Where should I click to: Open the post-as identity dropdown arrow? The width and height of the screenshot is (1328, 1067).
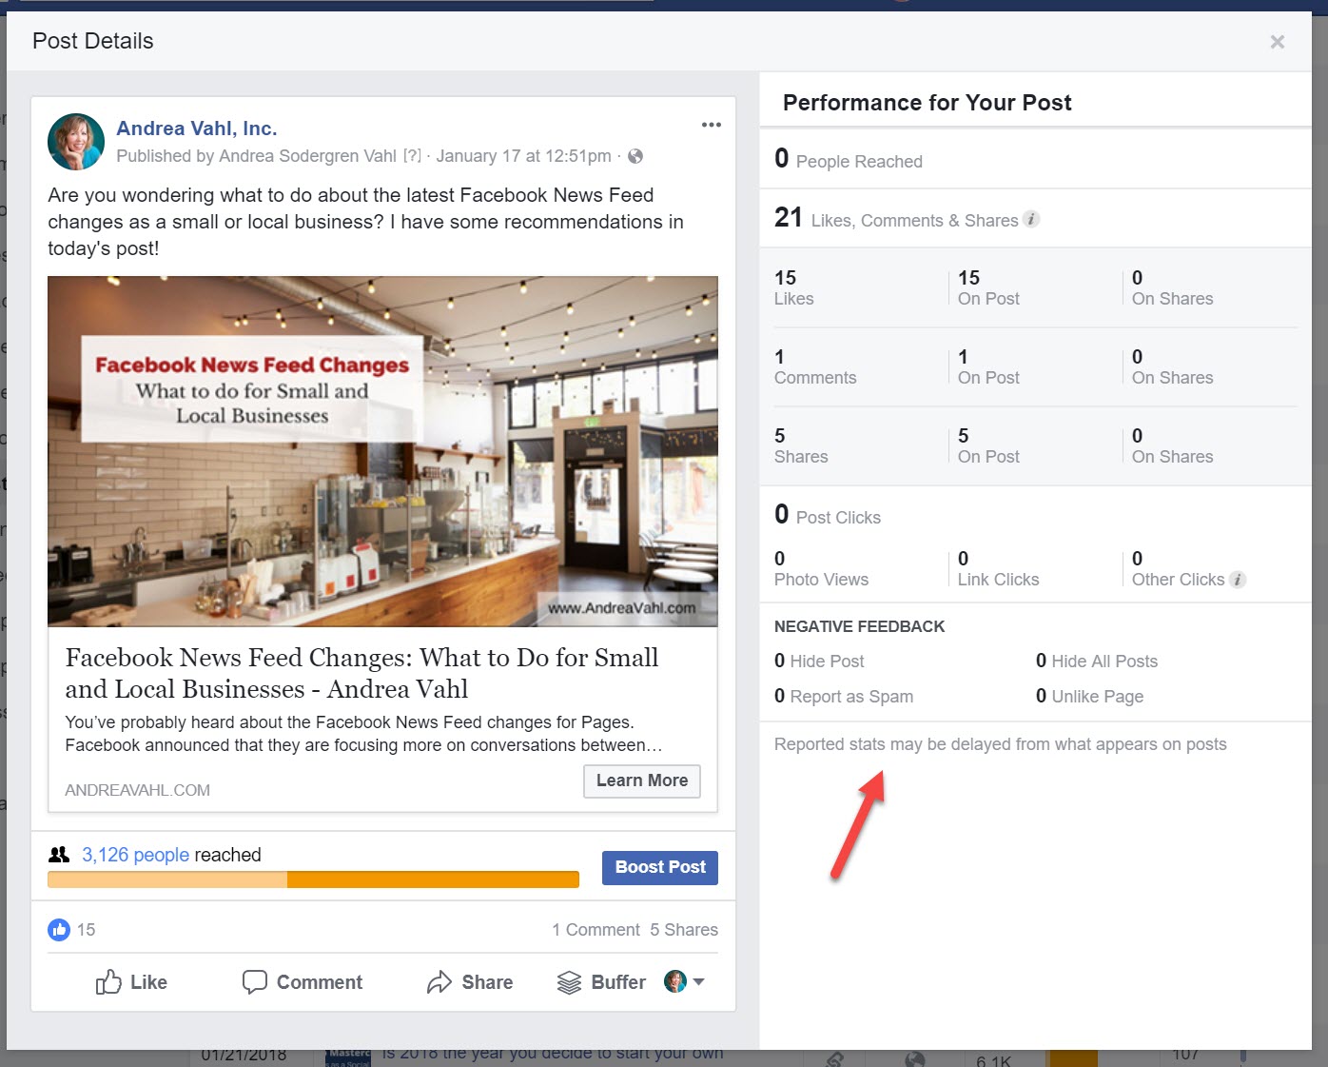[699, 981]
